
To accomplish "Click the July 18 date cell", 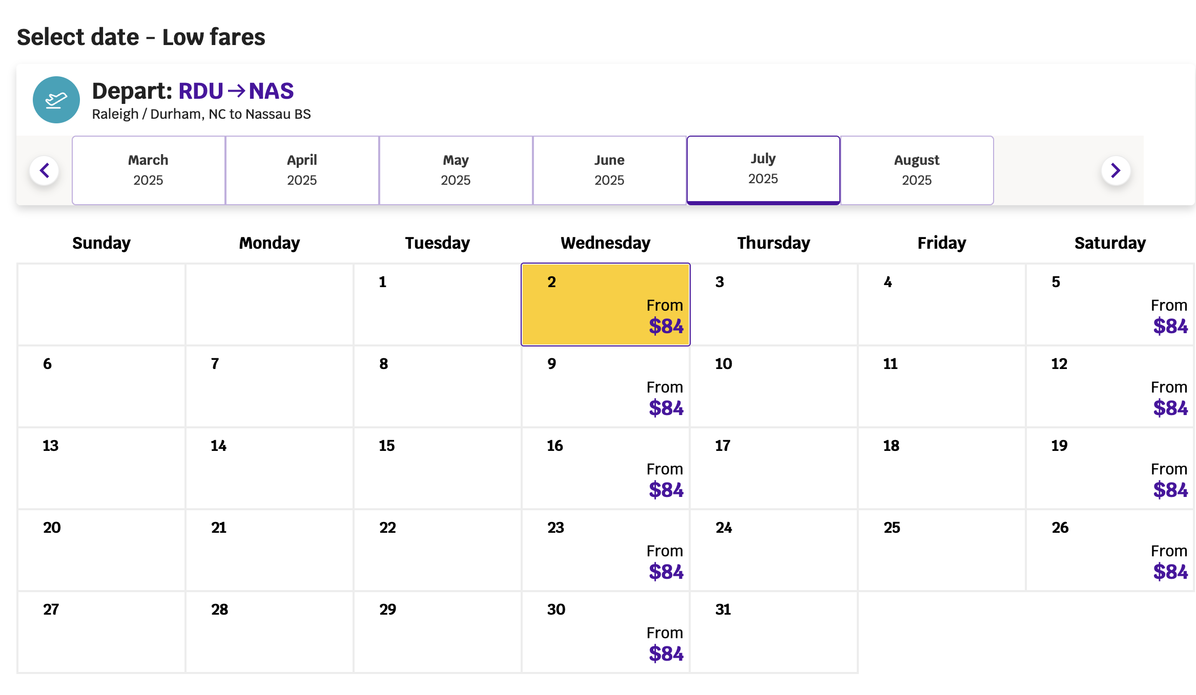I will [x=942, y=468].
